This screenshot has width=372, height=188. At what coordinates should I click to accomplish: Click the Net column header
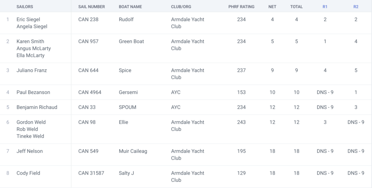pyautogui.click(x=272, y=7)
